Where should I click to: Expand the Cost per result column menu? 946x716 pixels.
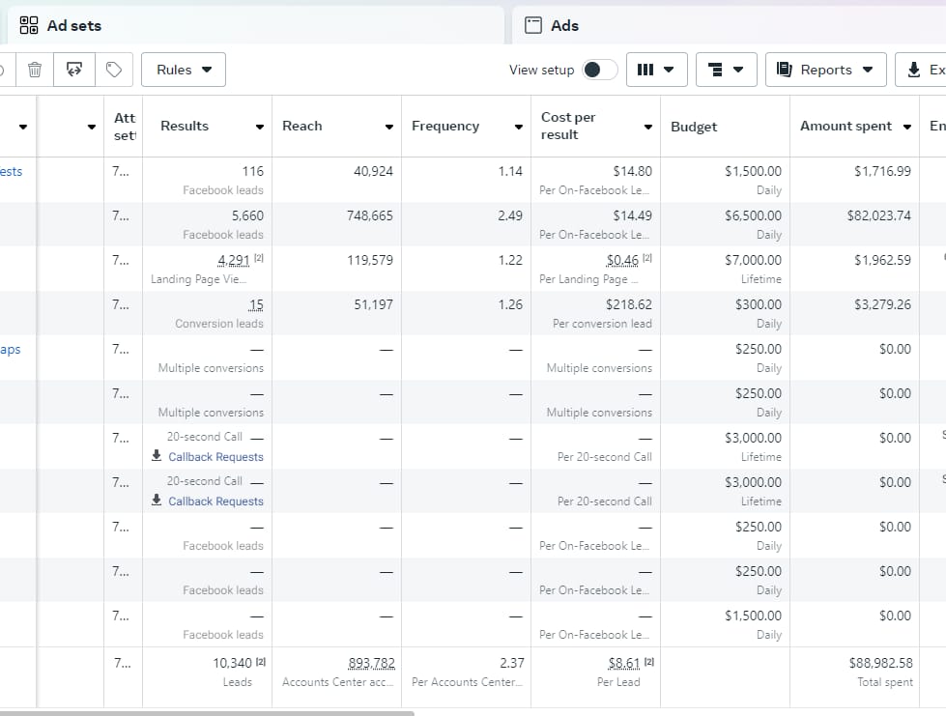(x=648, y=127)
